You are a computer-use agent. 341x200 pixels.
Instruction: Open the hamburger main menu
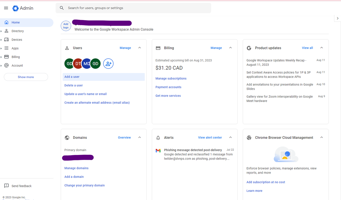(6, 8)
